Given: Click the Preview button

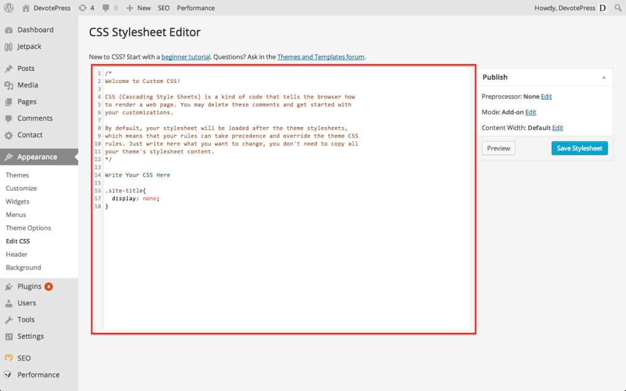Looking at the screenshot, I should pyautogui.click(x=498, y=148).
